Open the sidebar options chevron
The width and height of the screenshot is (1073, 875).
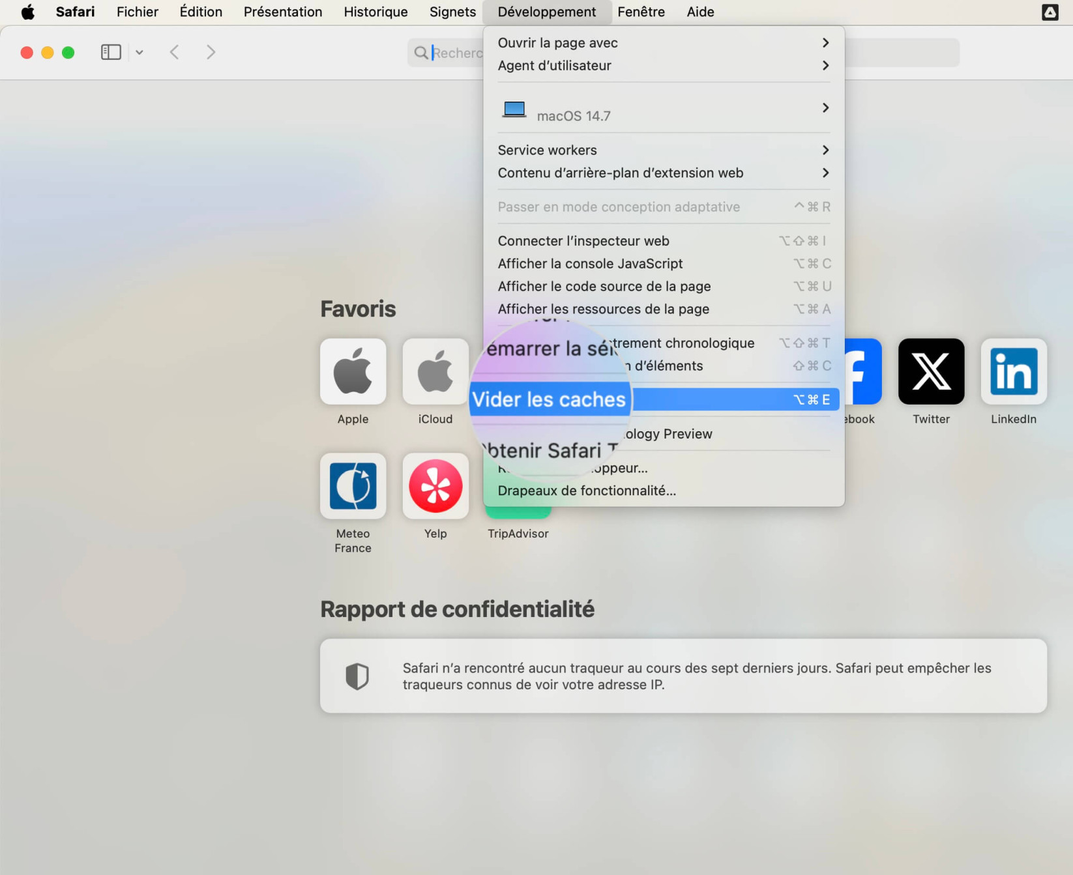pos(140,52)
